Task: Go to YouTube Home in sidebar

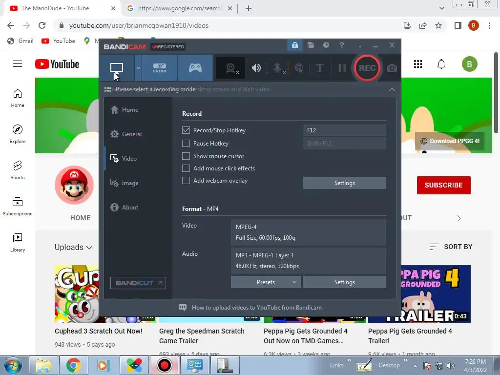Action: tap(18, 98)
